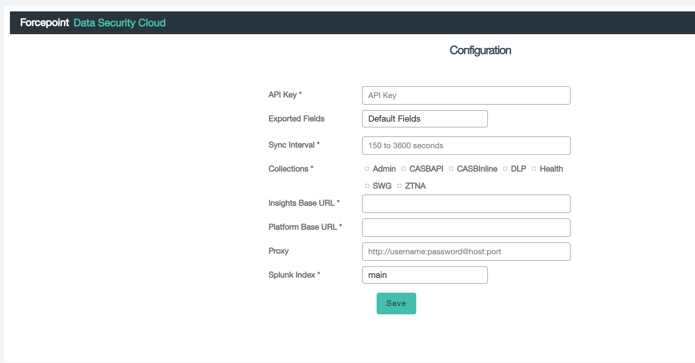This screenshot has height=363, width=695.
Task: Toggle the Health collection checkbox
Action: (534, 169)
